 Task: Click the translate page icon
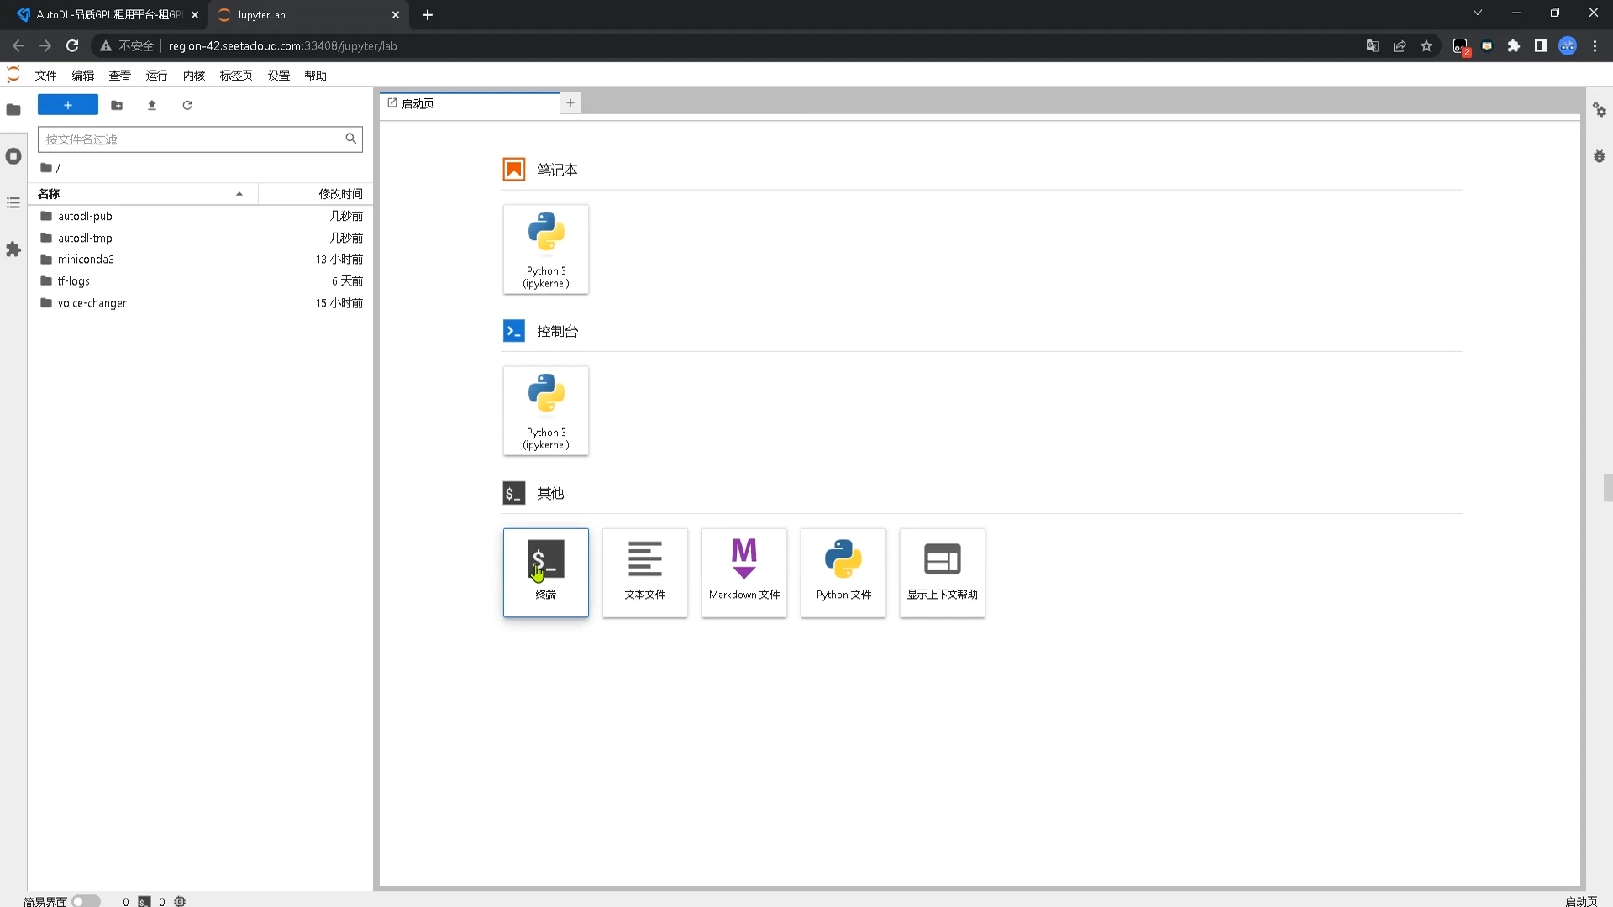pyautogui.click(x=1373, y=46)
